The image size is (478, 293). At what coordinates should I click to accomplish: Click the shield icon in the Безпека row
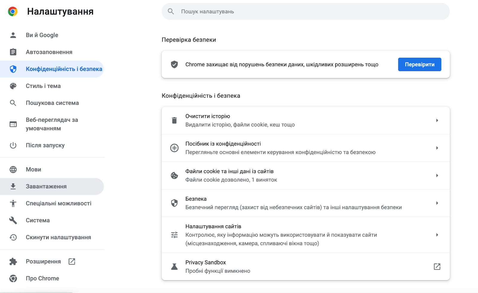tap(174, 203)
